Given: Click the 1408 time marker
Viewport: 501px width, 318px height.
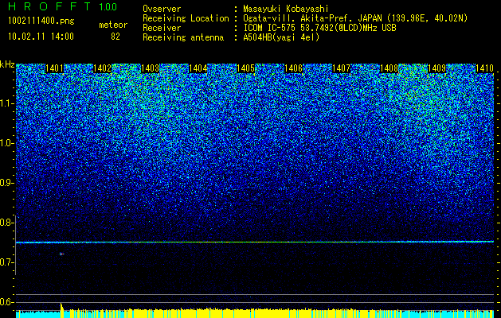Looking at the screenshot, I should tap(389, 68).
